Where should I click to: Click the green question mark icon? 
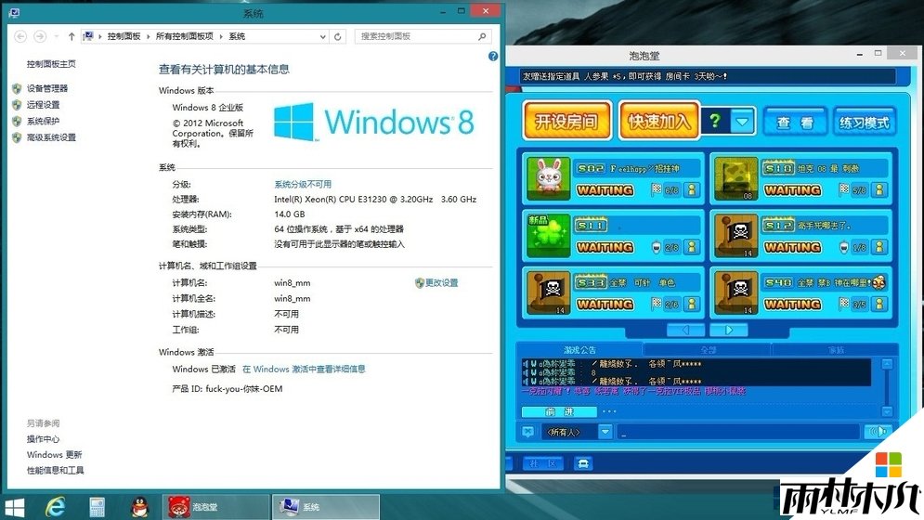pyautogui.click(x=715, y=122)
